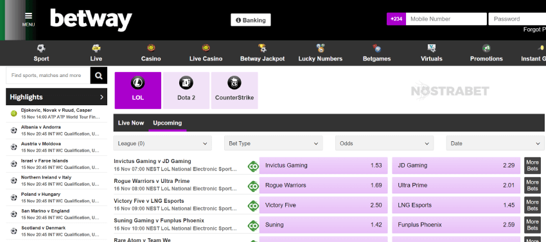Open the Bet Type dropdown
The width and height of the screenshot is (546, 242).
point(274,143)
